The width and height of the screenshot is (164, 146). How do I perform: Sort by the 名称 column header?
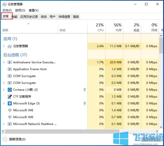[x=29, y=28]
